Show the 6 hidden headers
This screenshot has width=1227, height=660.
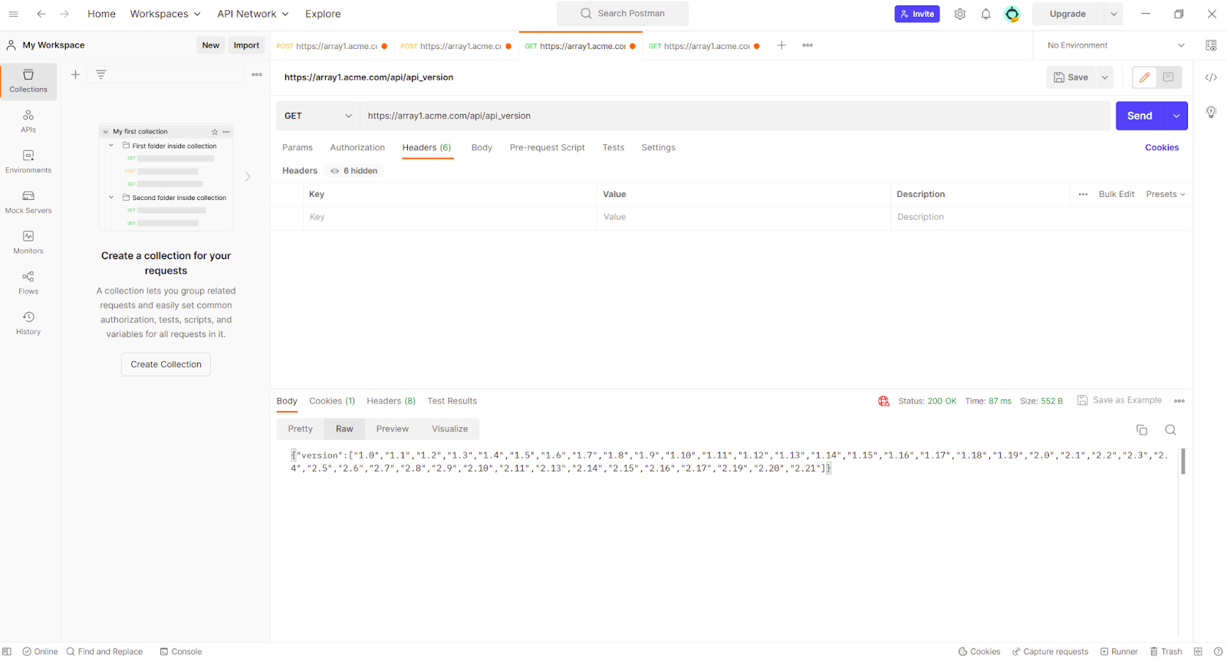pos(354,171)
